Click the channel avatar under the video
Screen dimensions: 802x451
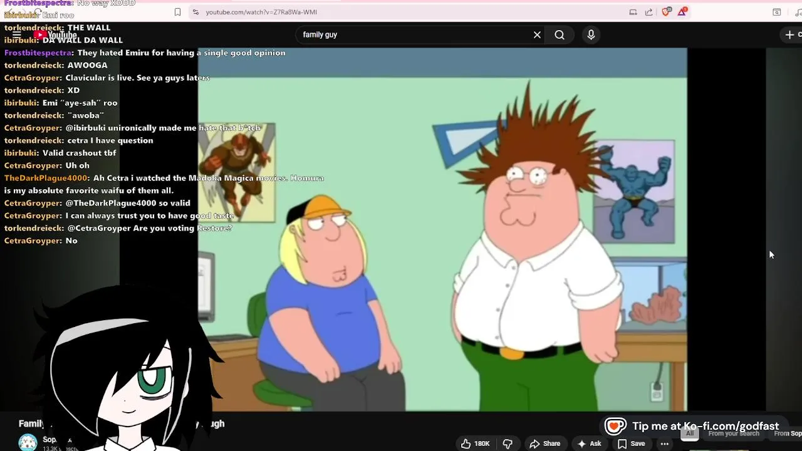click(x=28, y=442)
